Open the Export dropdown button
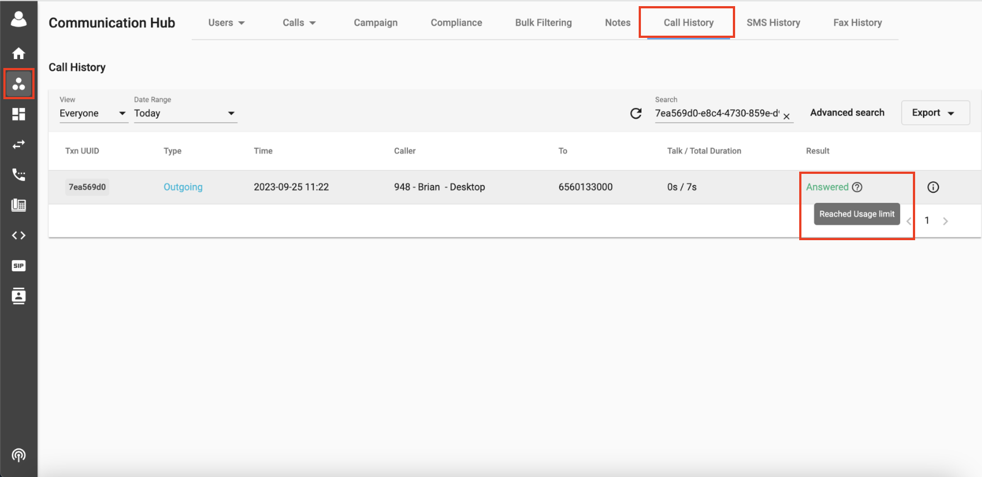The height and width of the screenshot is (477, 982). pyautogui.click(x=935, y=113)
